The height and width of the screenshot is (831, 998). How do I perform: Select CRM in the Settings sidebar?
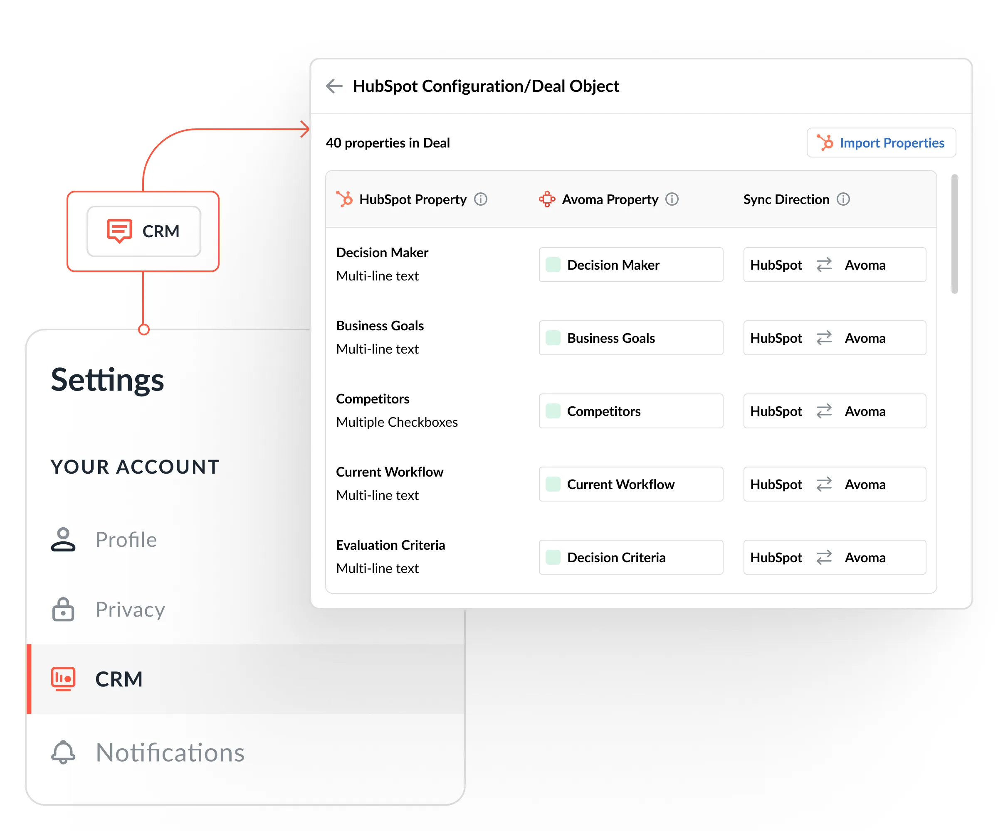(x=119, y=679)
